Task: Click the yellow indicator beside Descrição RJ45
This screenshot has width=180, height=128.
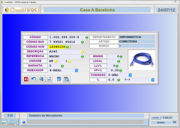Action: 82,52
